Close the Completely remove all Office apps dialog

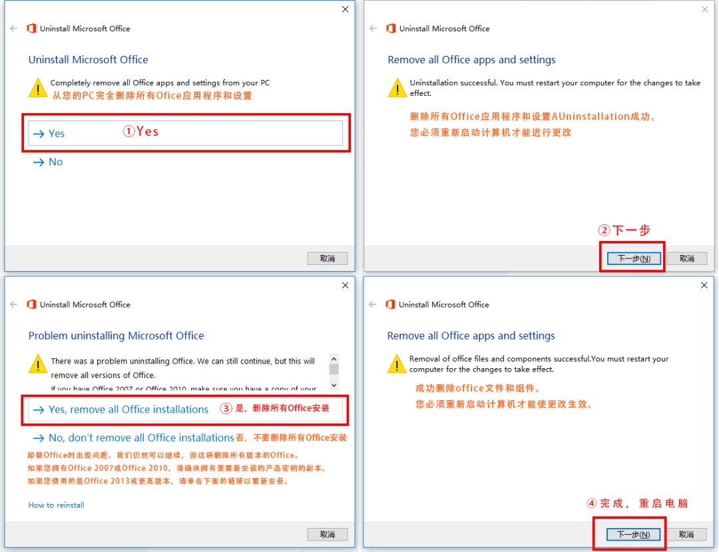pyautogui.click(x=346, y=9)
